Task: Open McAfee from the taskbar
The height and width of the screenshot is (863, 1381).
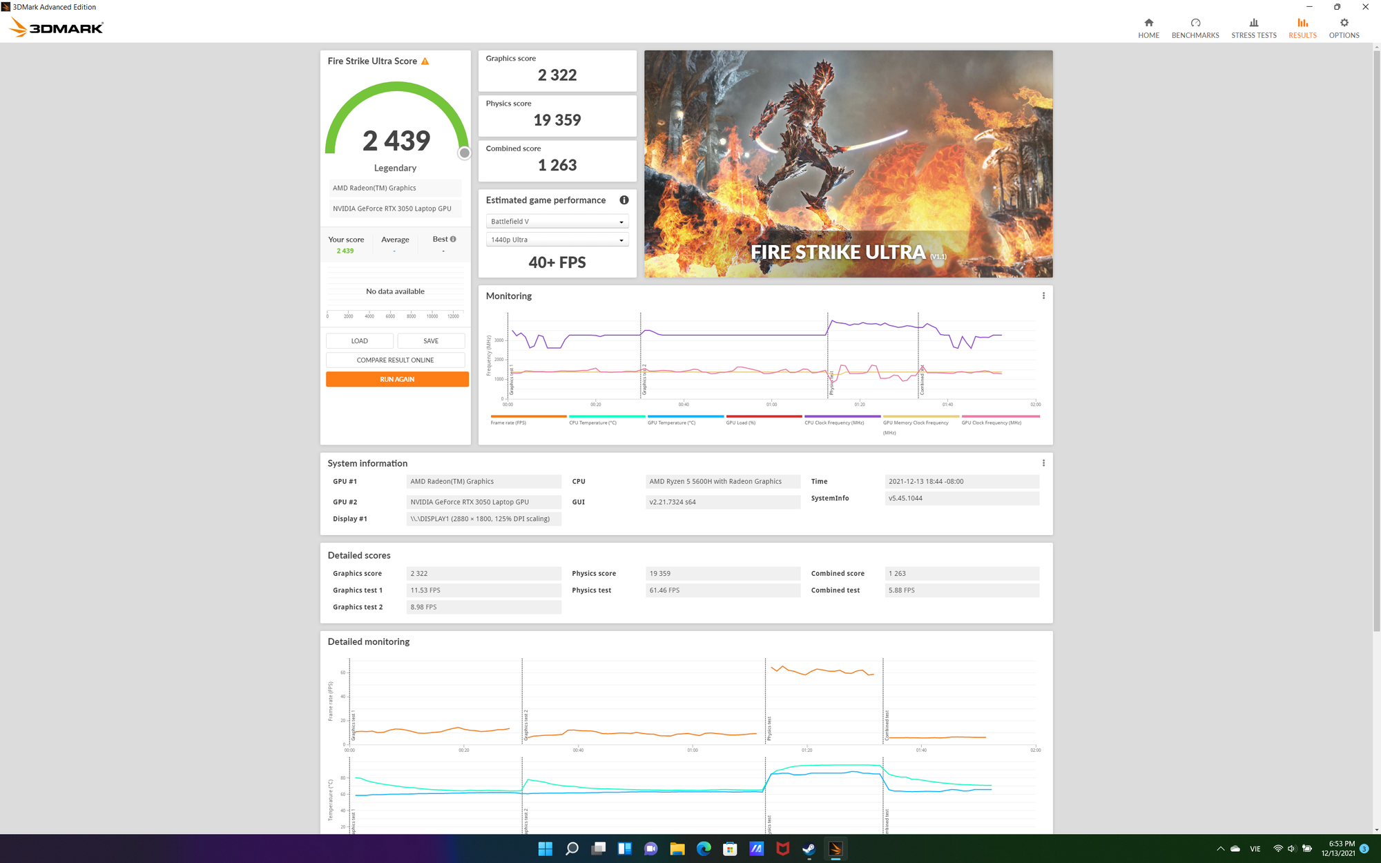Action: click(782, 849)
